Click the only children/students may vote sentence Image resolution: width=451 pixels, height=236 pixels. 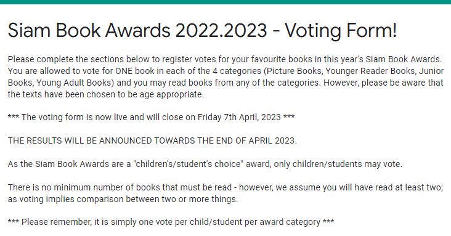[x=205, y=164]
